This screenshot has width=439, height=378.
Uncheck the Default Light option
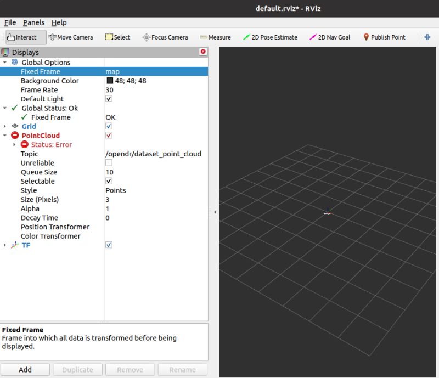(109, 99)
